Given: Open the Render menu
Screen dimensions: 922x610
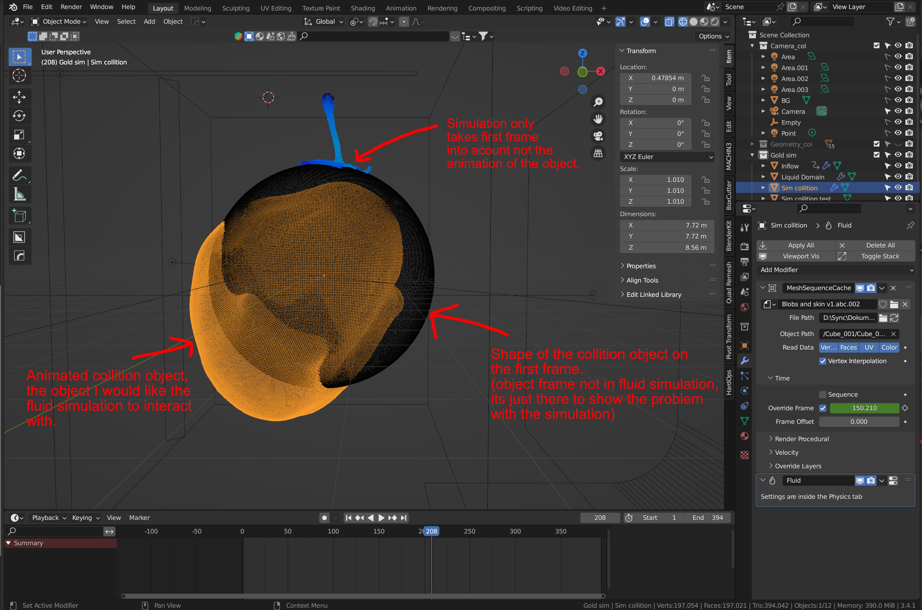Looking at the screenshot, I should pos(71,7).
